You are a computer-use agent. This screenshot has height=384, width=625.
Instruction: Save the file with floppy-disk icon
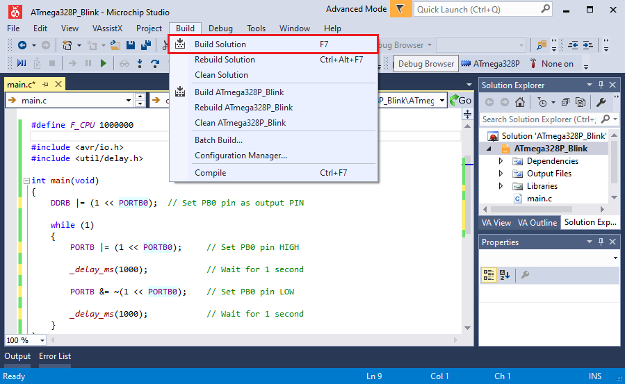(x=131, y=45)
